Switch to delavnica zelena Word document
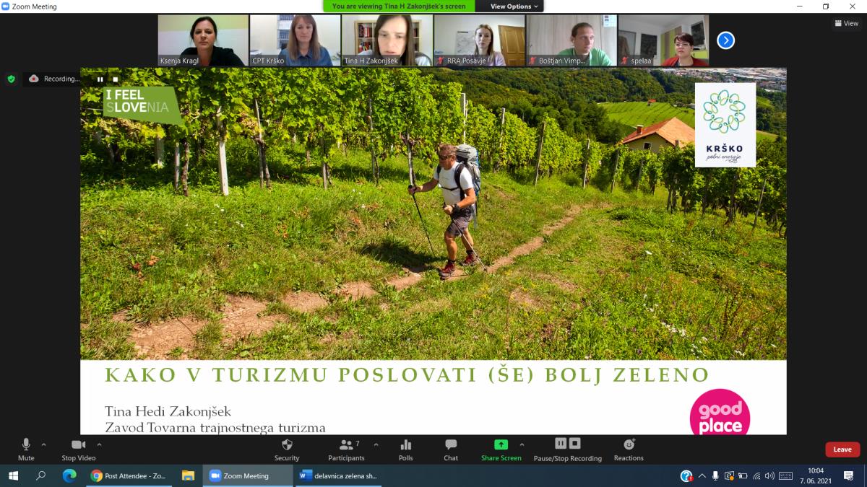This screenshot has height=487, width=867. (338, 475)
